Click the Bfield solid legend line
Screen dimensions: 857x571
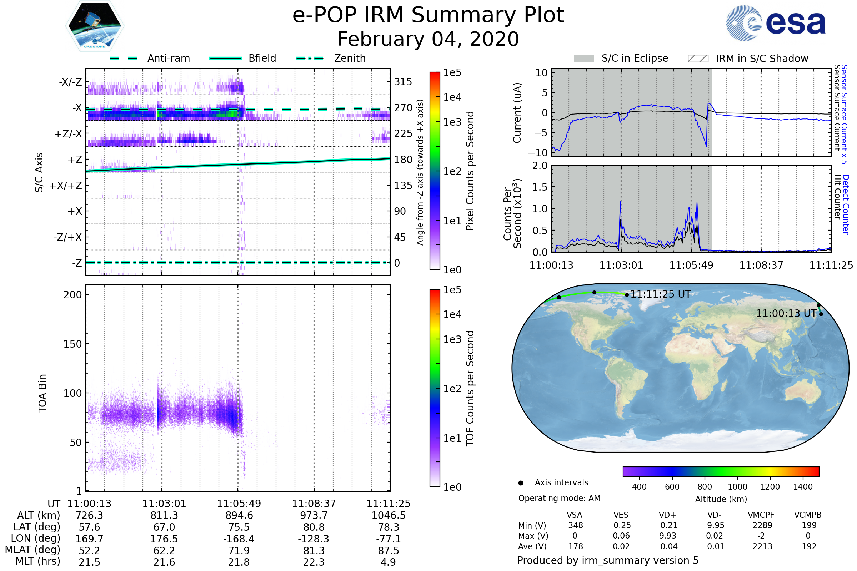click(x=225, y=58)
